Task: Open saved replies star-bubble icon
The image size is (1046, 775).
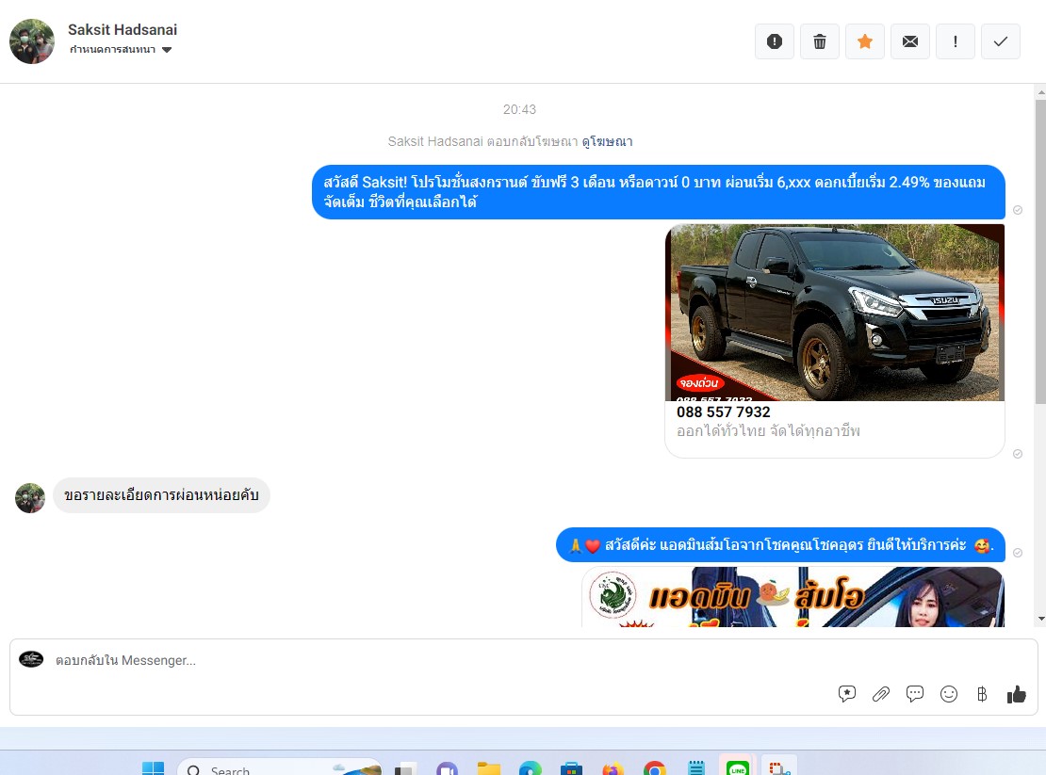Action: pos(846,694)
